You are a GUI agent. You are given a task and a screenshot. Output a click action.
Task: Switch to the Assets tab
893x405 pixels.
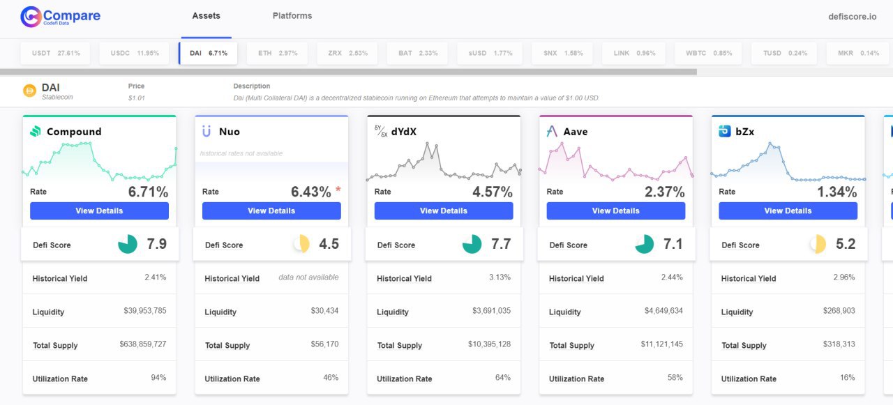[x=207, y=15]
